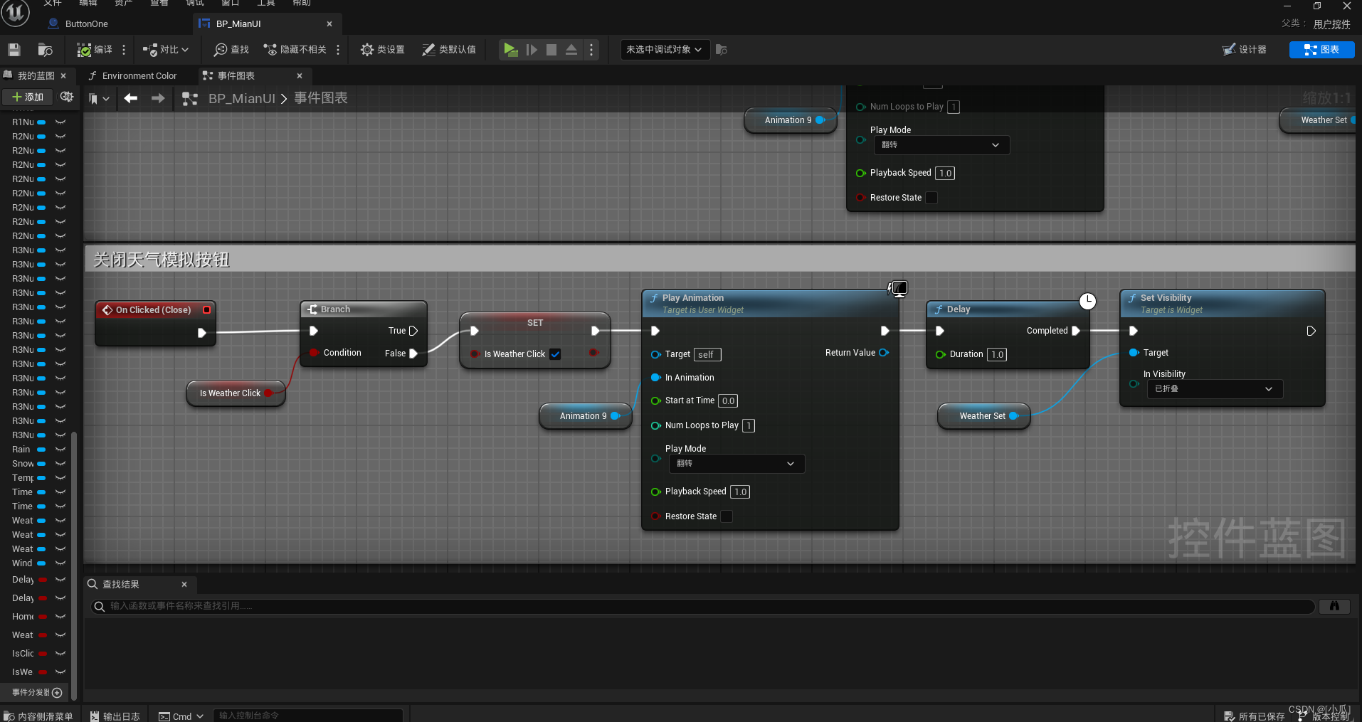Click the 添加 add button in My Blueprint

pyautogui.click(x=28, y=97)
